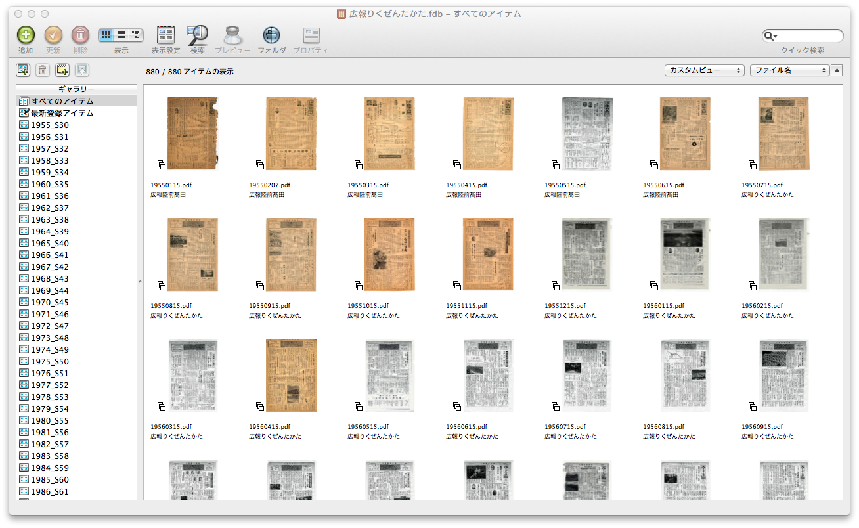Select the 1983_S58 gallery

77,456
